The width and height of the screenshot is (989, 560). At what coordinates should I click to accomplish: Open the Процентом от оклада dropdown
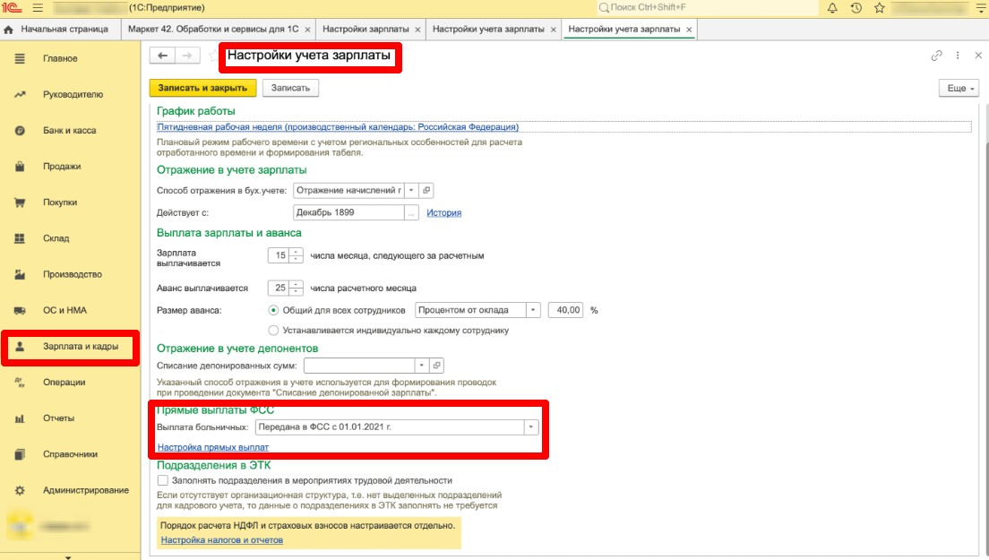tap(533, 310)
